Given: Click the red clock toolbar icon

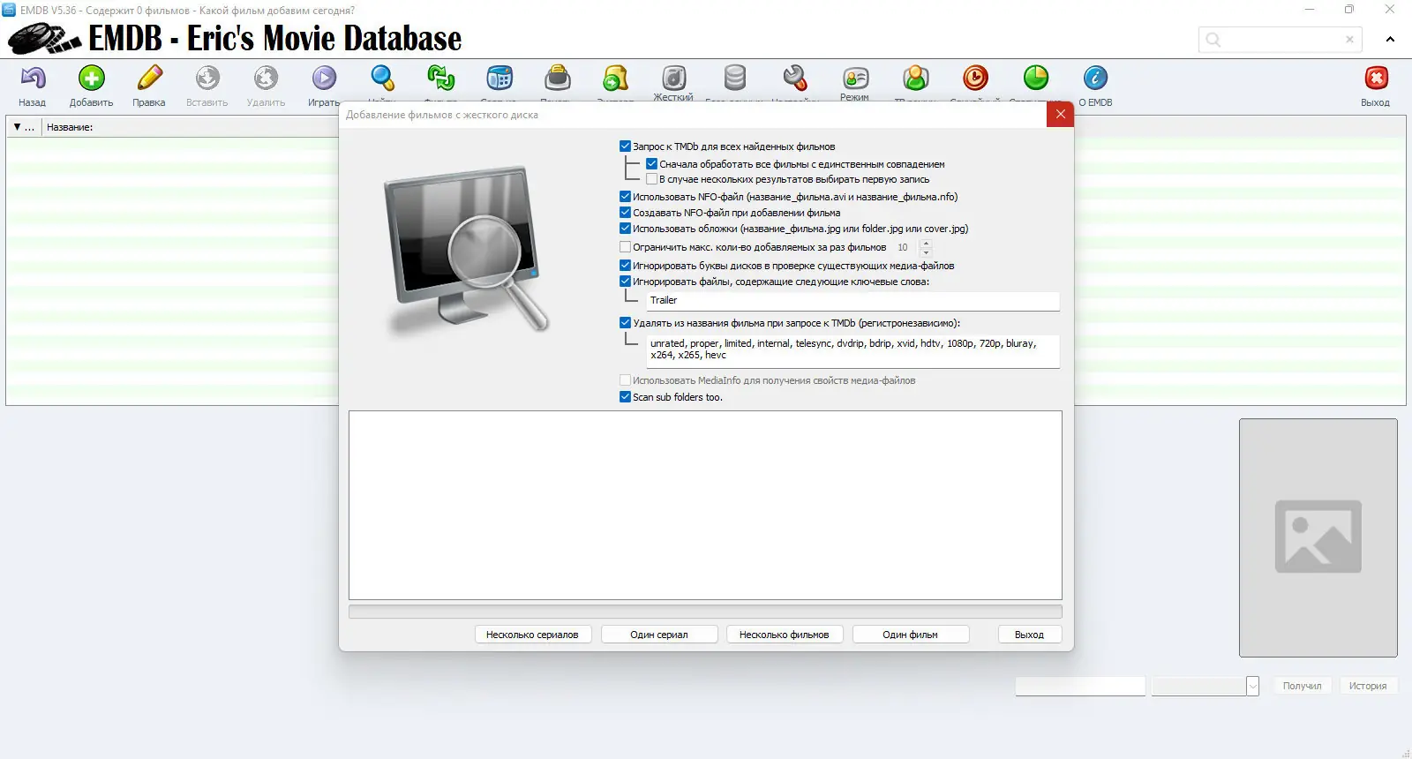Looking at the screenshot, I should coord(975,79).
